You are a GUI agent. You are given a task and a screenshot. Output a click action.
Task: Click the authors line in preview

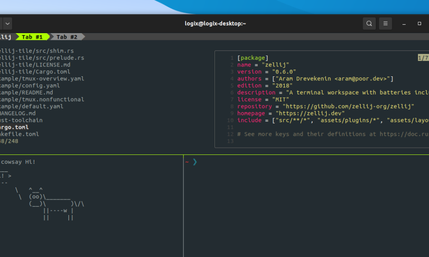click(315, 79)
